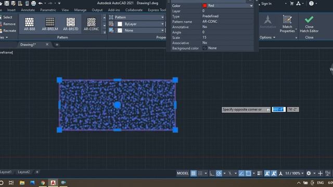Screen dimensions: 333x187
Task: Click the Workspace Switching gear icon
Action: point(309,173)
